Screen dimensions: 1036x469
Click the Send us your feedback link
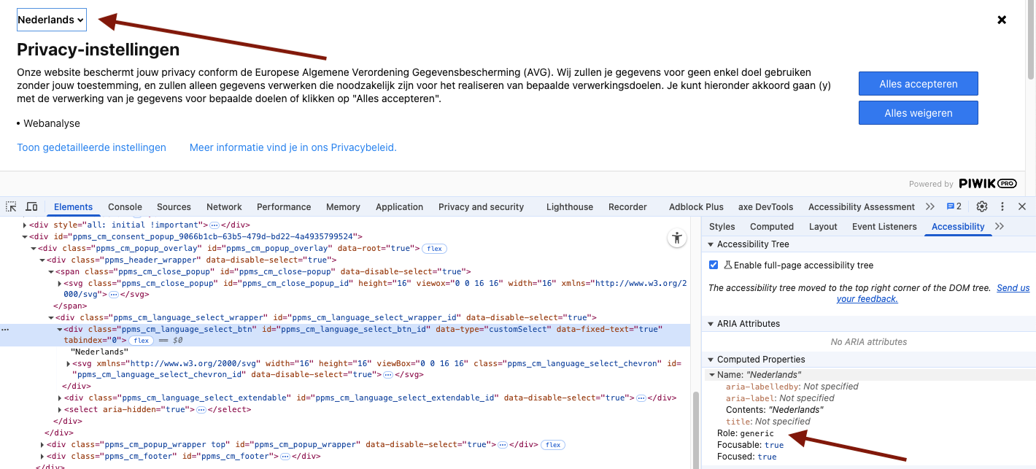(1013, 288)
